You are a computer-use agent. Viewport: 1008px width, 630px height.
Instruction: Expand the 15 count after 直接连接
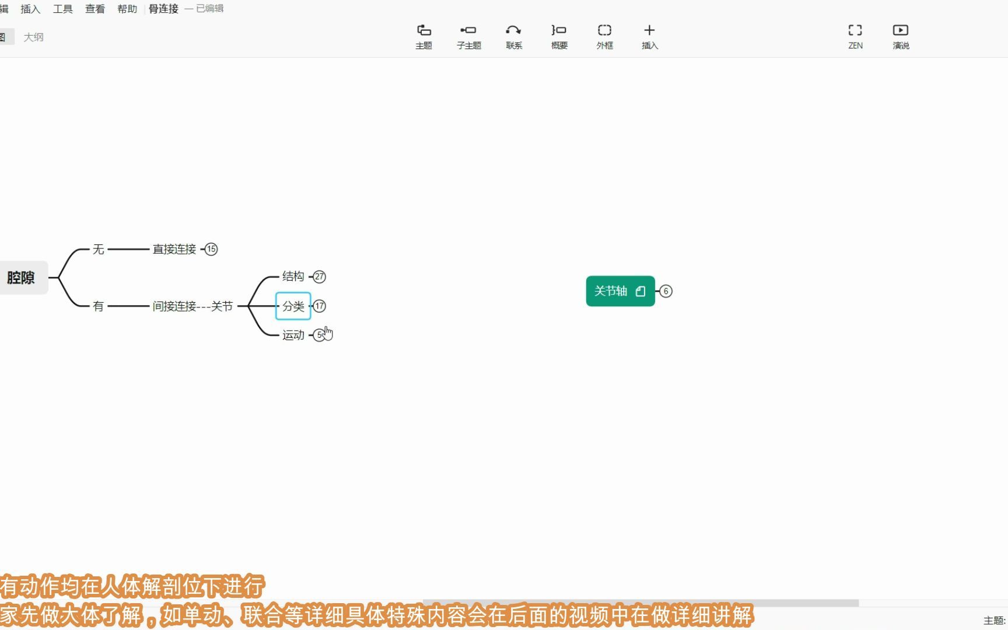click(211, 249)
